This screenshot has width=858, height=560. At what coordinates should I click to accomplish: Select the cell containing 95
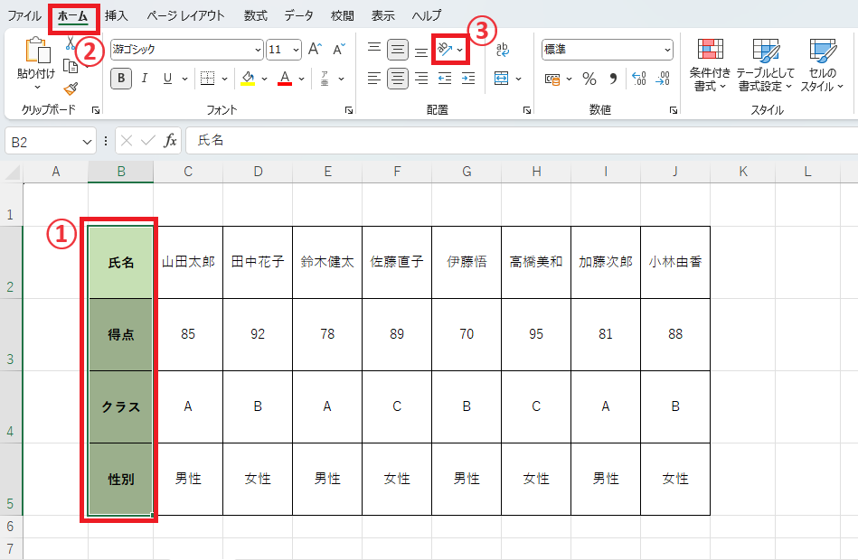[x=536, y=334]
